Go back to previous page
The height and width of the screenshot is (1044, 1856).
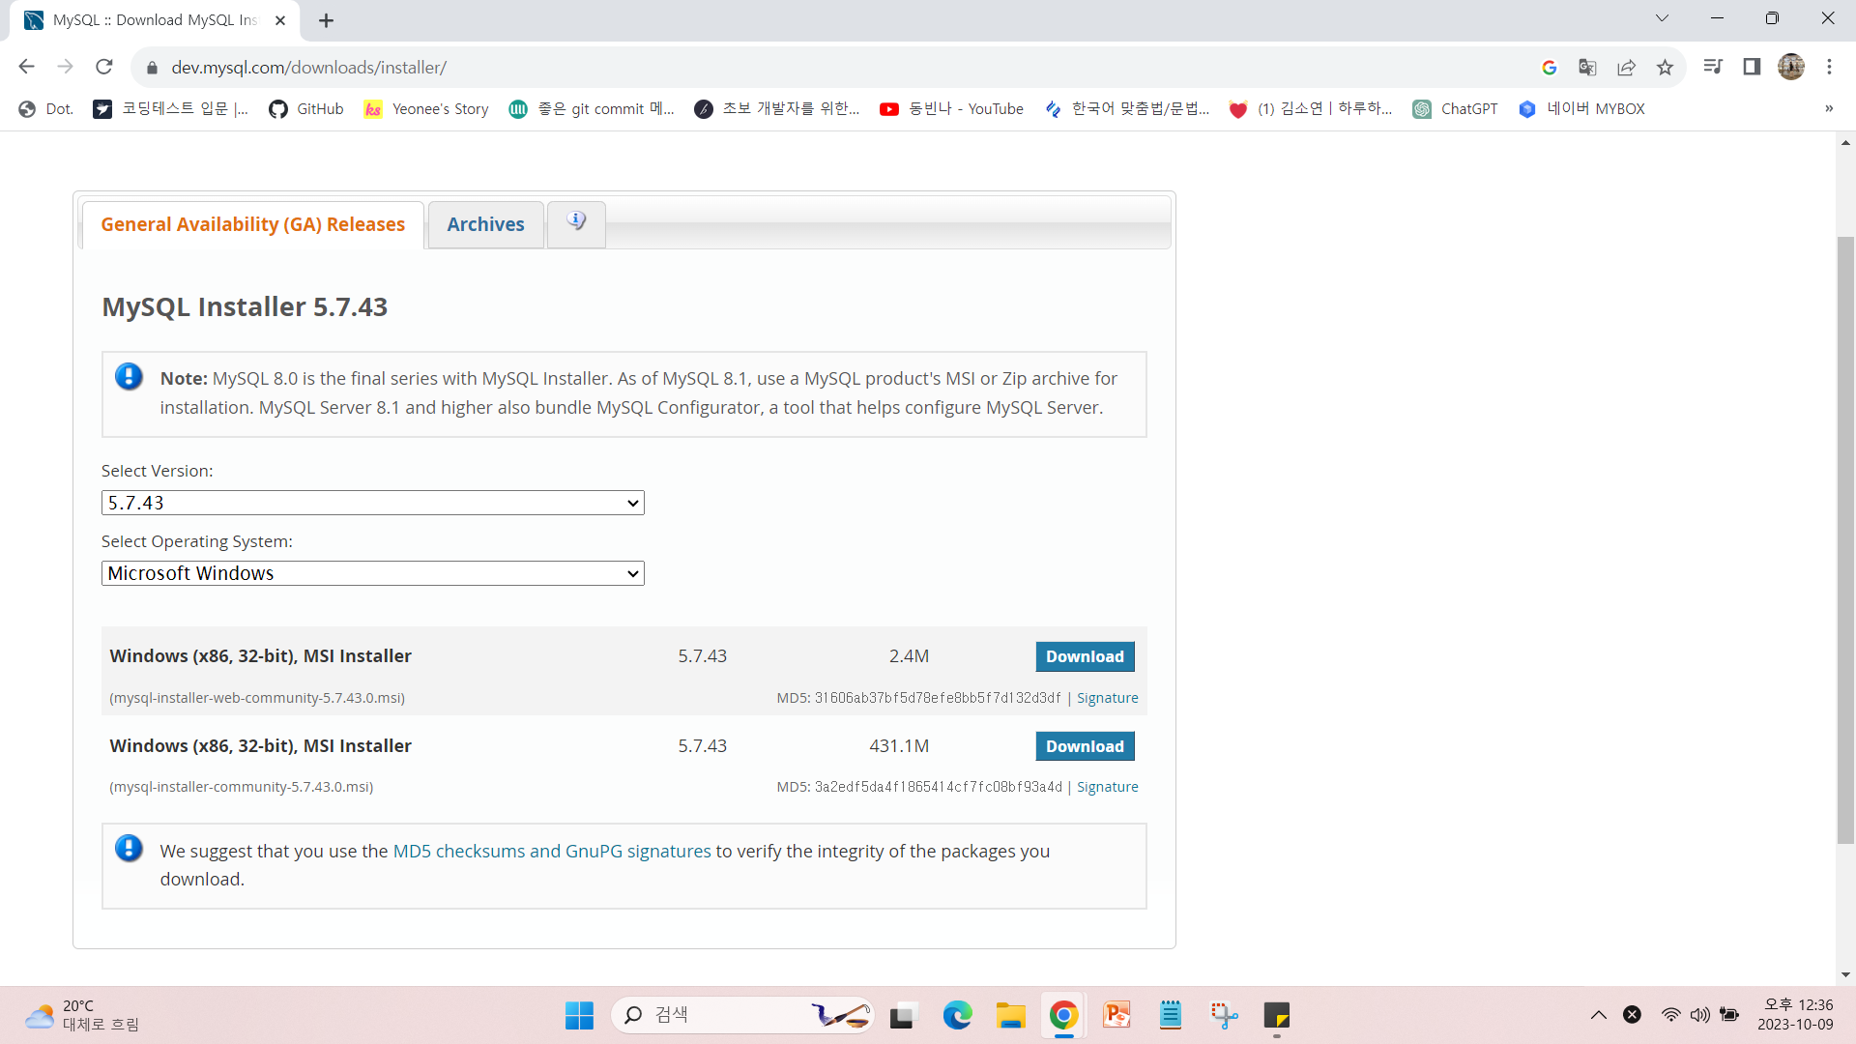(26, 67)
